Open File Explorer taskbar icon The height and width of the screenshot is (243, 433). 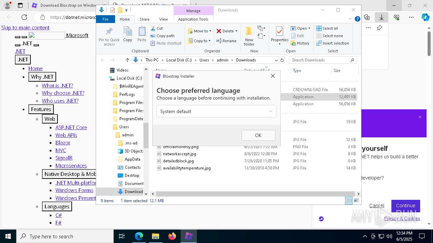(x=155, y=236)
